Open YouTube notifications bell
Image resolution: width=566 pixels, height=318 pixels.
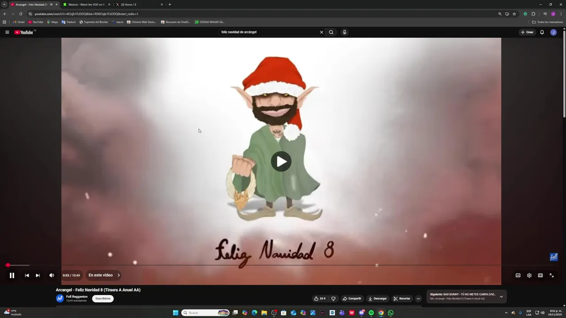[x=542, y=32]
